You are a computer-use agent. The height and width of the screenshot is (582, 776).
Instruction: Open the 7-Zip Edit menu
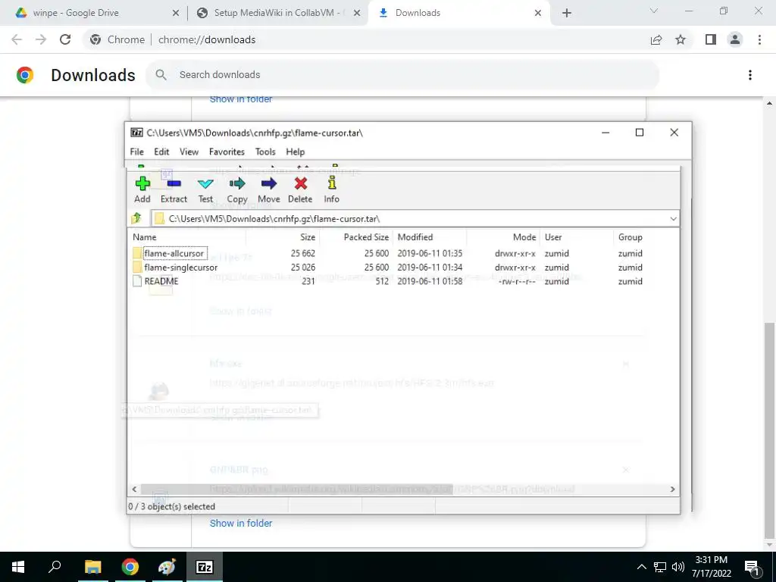point(161,152)
